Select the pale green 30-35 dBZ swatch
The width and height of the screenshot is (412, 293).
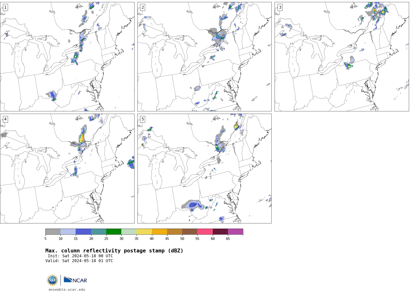tap(129, 232)
